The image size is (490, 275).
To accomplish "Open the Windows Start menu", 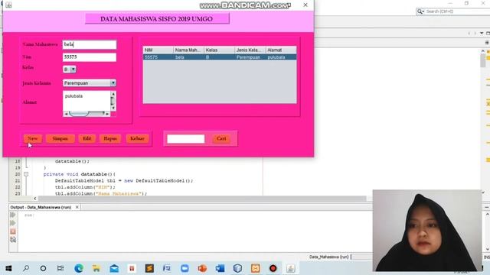I will click(8, 268).
